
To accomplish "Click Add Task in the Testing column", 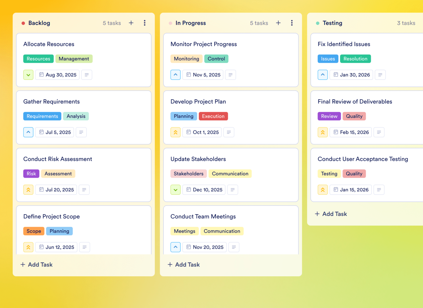I will (331, 214).
